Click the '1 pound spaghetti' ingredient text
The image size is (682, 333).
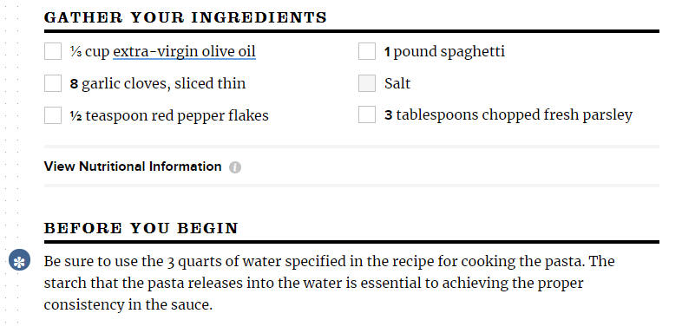(x=444, y=52)
